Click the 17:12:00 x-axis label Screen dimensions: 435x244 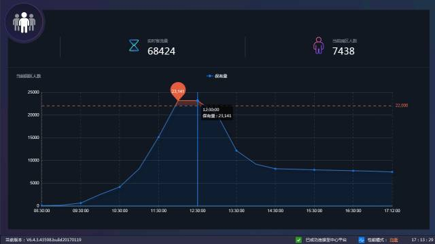coord(392,211)
